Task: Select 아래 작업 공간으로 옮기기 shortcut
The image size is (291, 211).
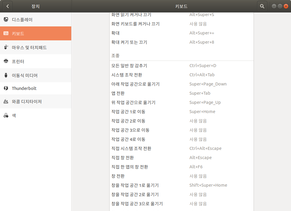Action: click(x=181, y=84)
